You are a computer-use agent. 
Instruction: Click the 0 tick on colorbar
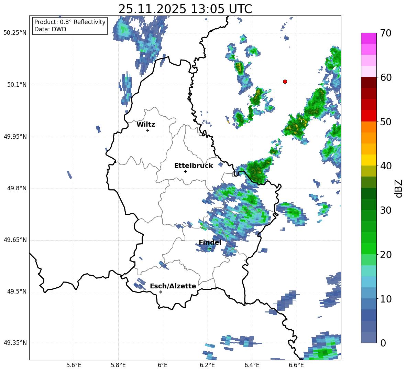[x=383, y=343]
